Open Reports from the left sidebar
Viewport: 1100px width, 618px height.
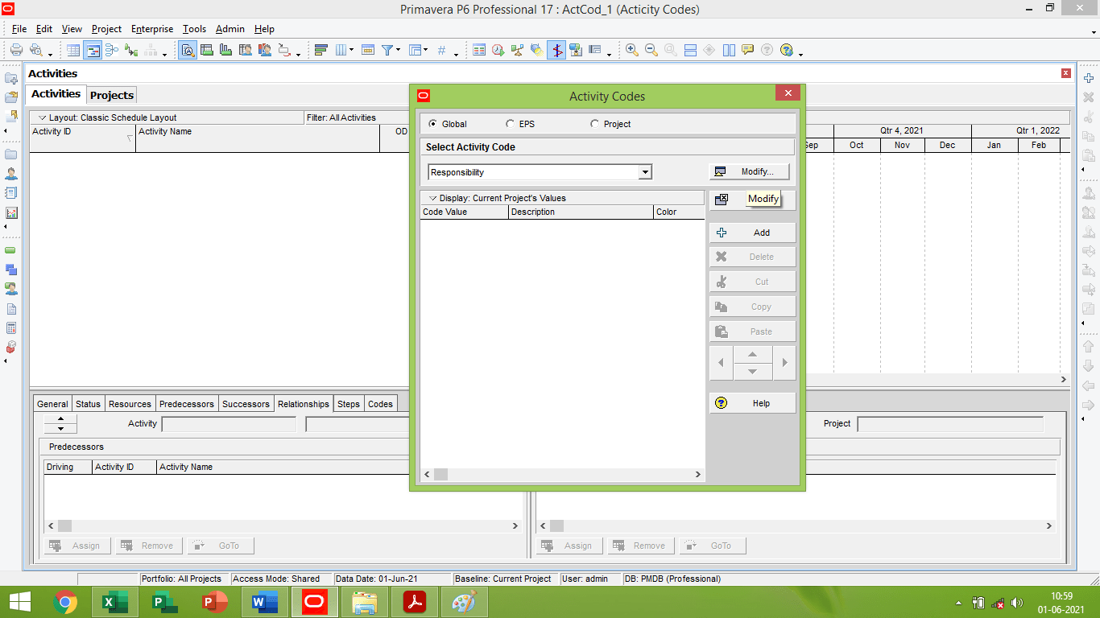(x=11, y=193)
